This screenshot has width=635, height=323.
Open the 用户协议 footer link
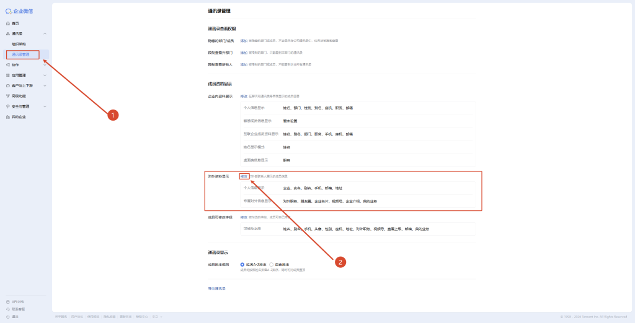tap(78, 317)
